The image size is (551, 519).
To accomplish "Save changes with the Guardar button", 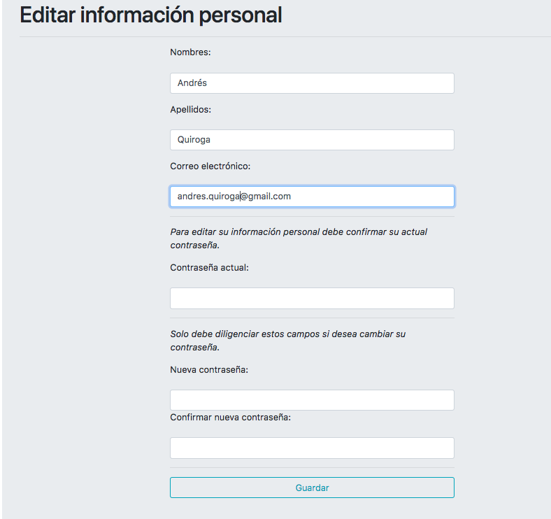I will [x=312, y=488].
